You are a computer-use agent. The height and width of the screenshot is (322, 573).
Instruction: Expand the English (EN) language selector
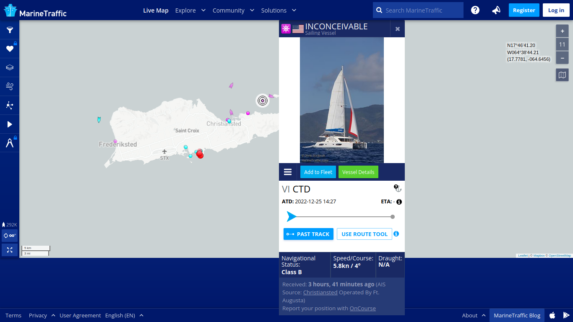pos(124,315)
